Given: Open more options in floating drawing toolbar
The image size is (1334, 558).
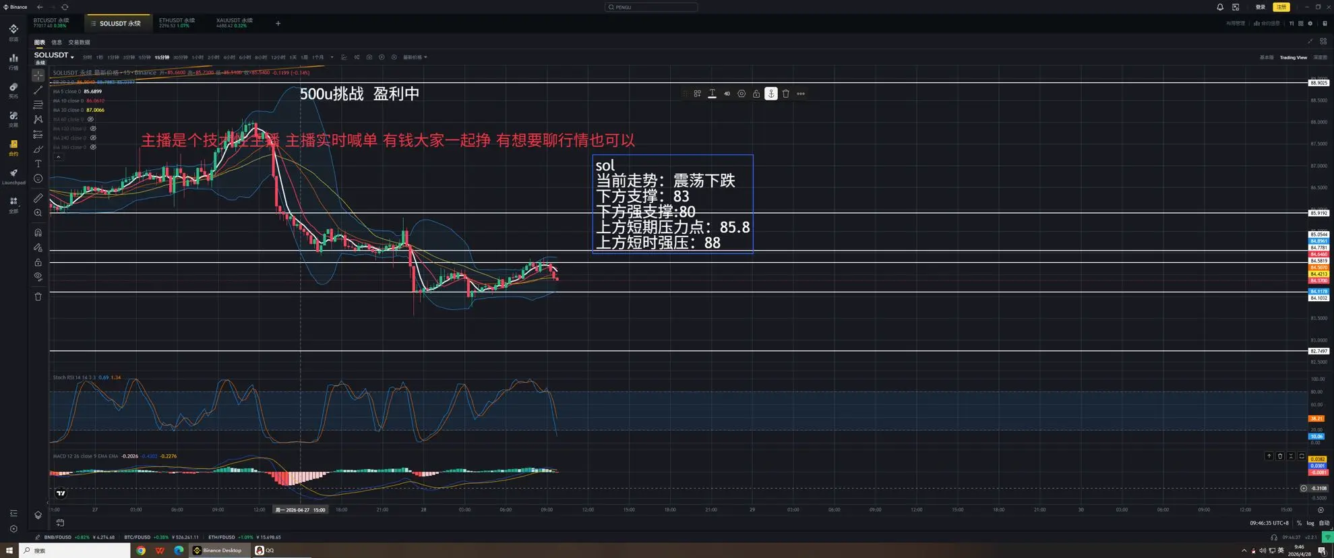Looking at the screenshot, I should [x=801, y=94].
